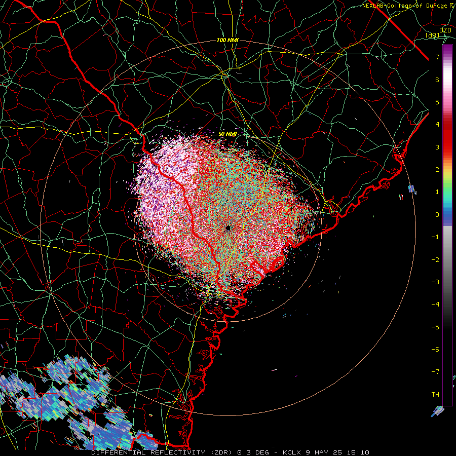Click the -3 value on ZDR scale

(x=435, y=282)
